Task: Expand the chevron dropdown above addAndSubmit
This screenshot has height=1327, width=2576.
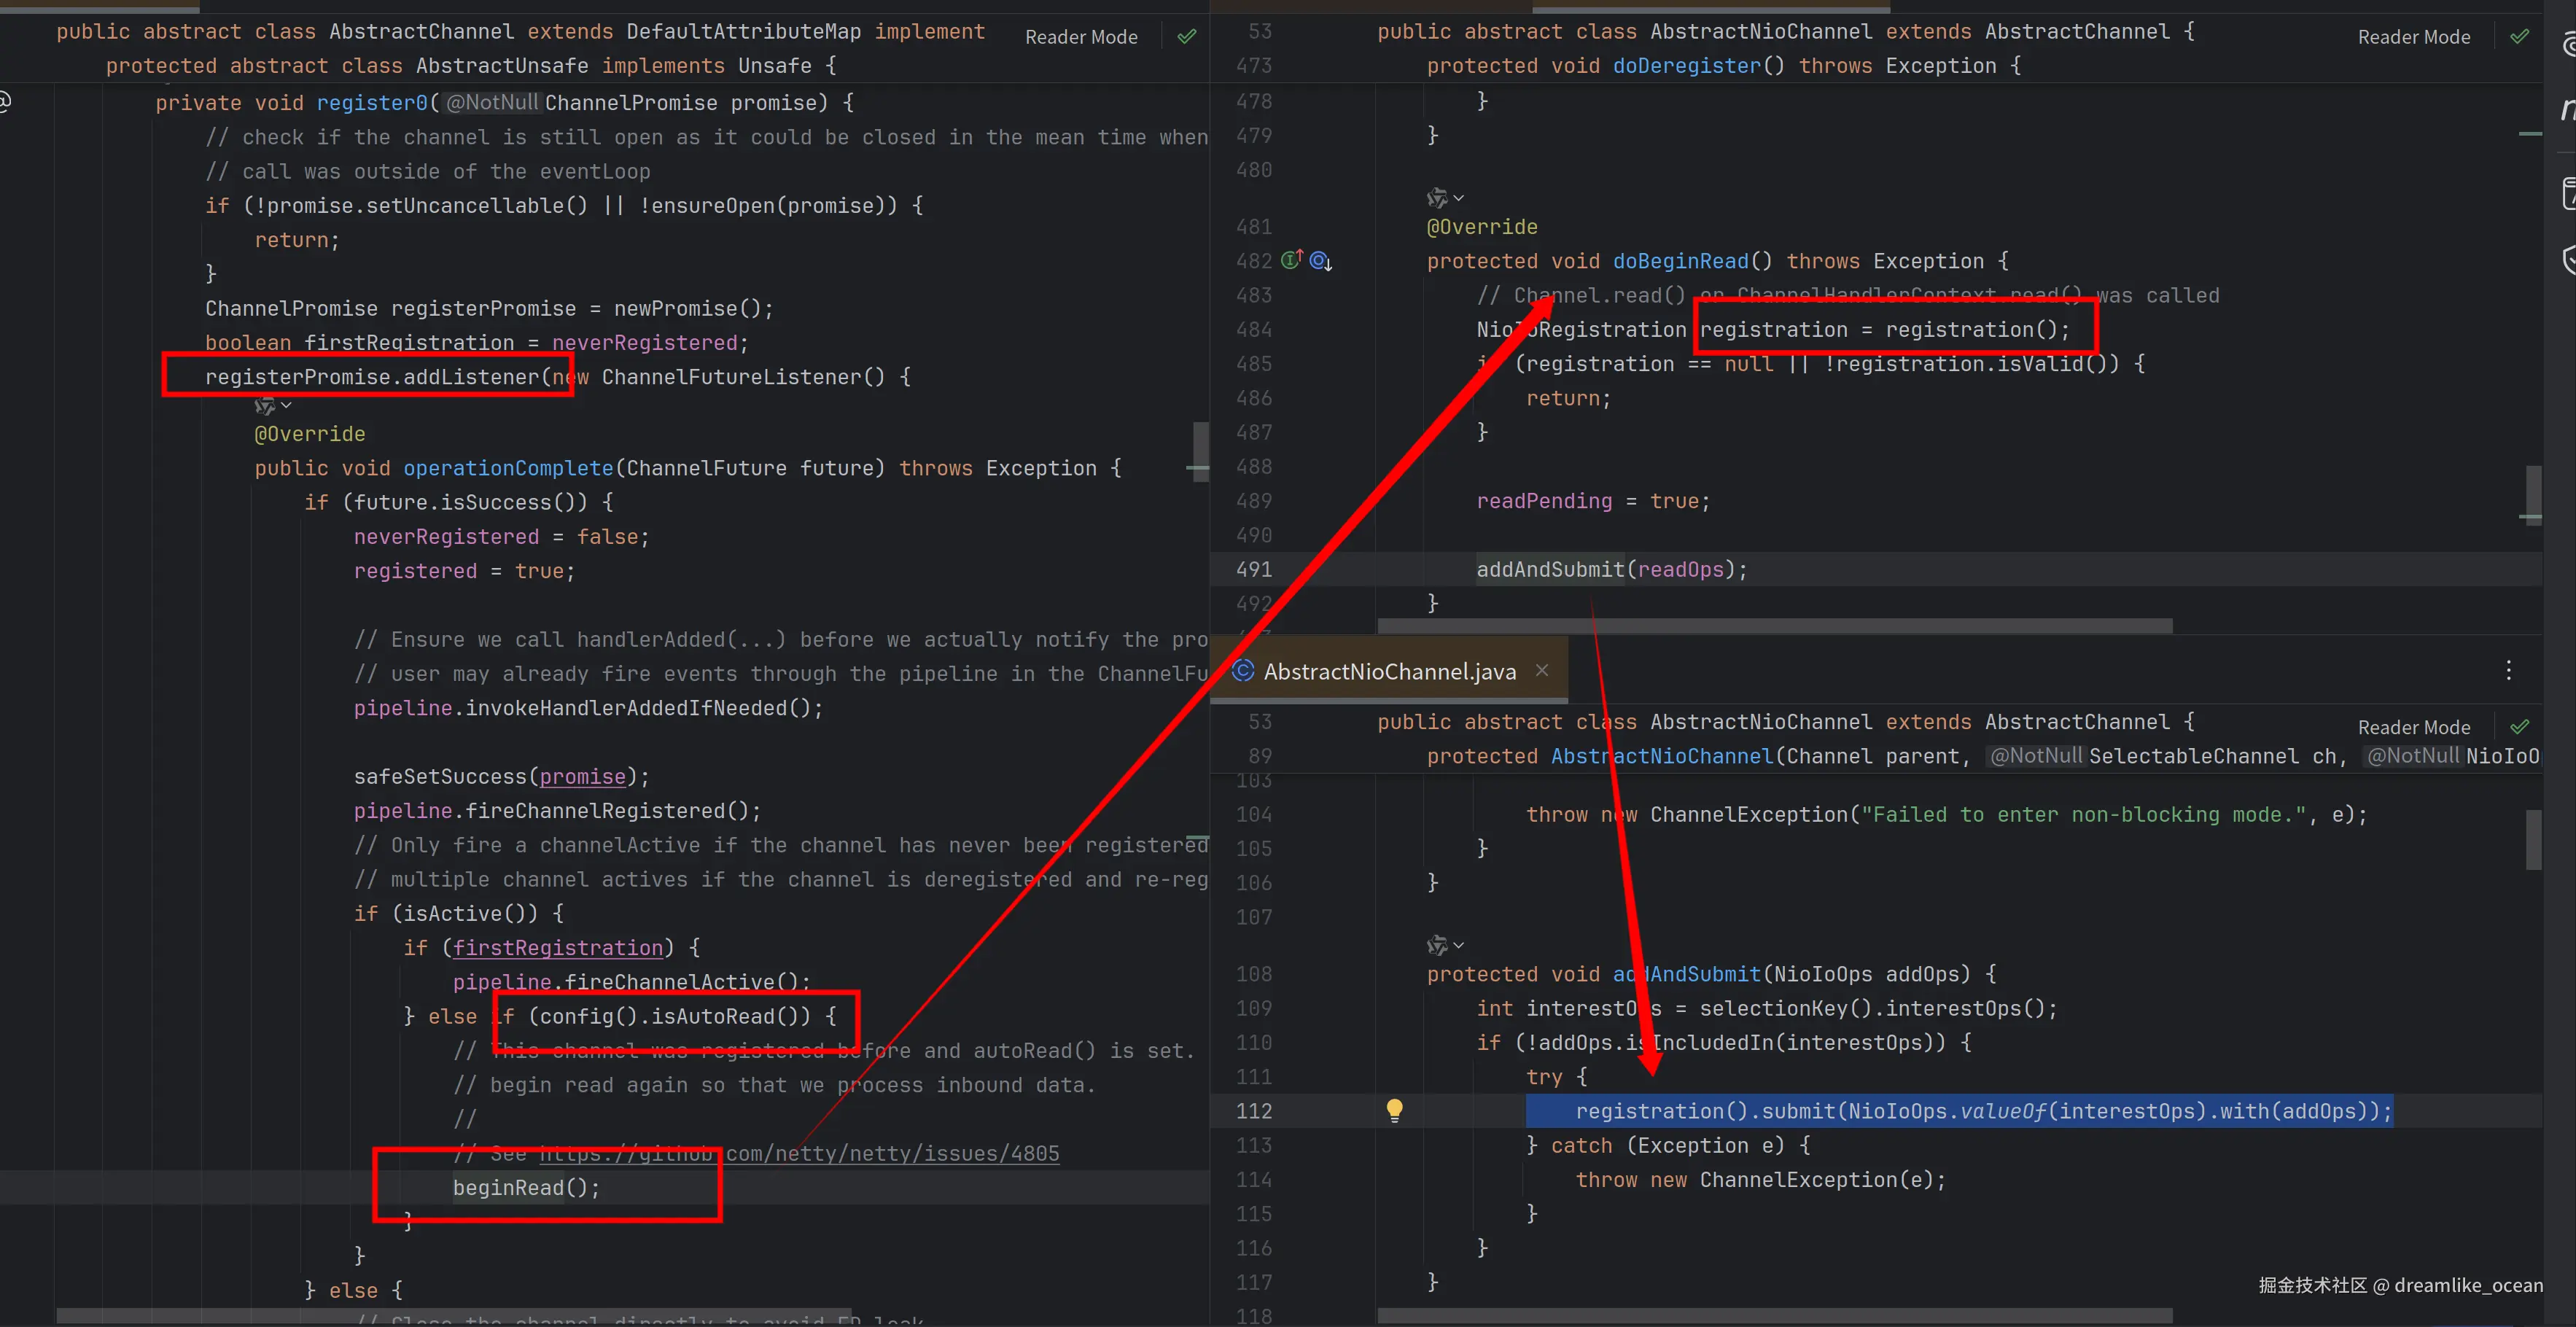Action: (1459, 945)
